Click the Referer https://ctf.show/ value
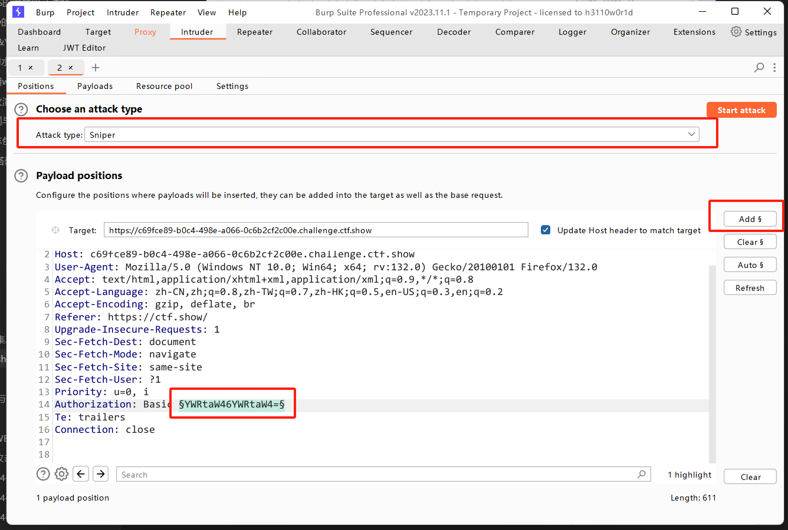Viewport: 788px width, 530px height. pyautogui.click(x=158, y=317)
